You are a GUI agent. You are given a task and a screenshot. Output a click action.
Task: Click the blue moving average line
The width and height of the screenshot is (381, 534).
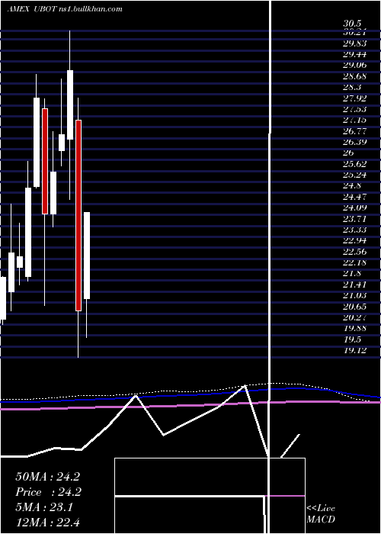click(190, 394)
